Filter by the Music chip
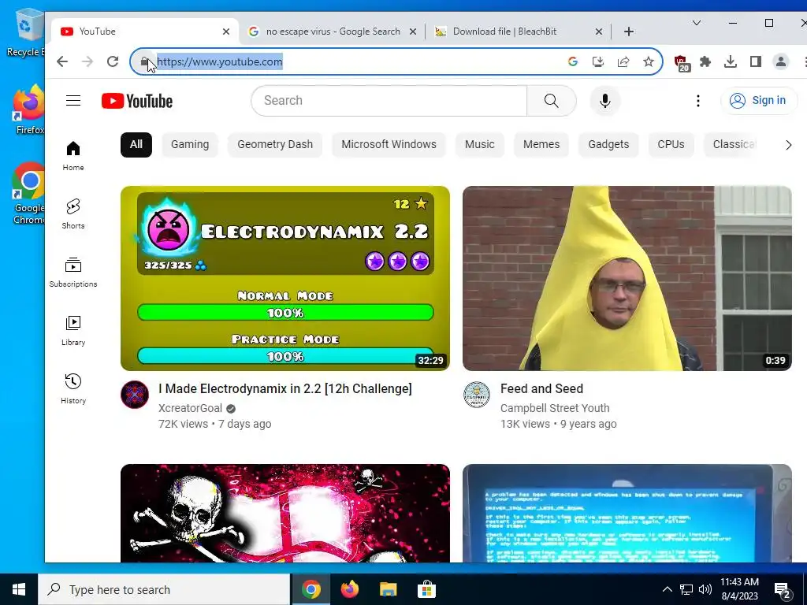The image size is (807, 605). [x=480, y=145]
